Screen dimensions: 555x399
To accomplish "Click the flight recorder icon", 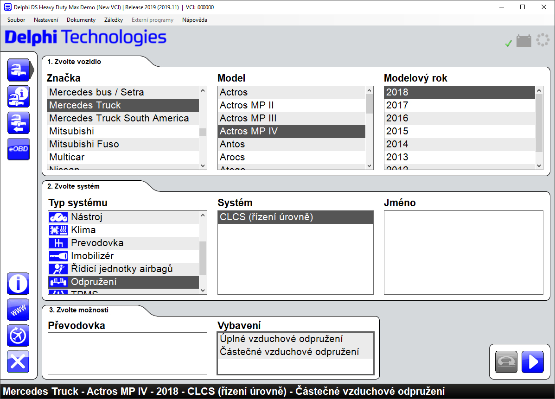I will [18, 336].
